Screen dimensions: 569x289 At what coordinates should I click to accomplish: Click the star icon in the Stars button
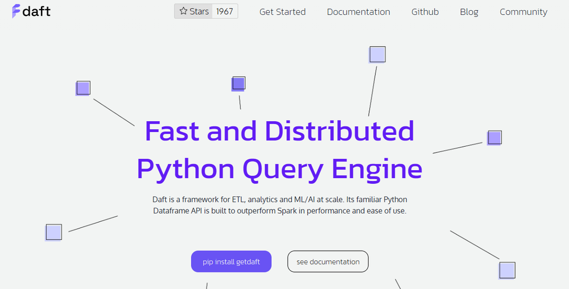click(x=183, y=11)
